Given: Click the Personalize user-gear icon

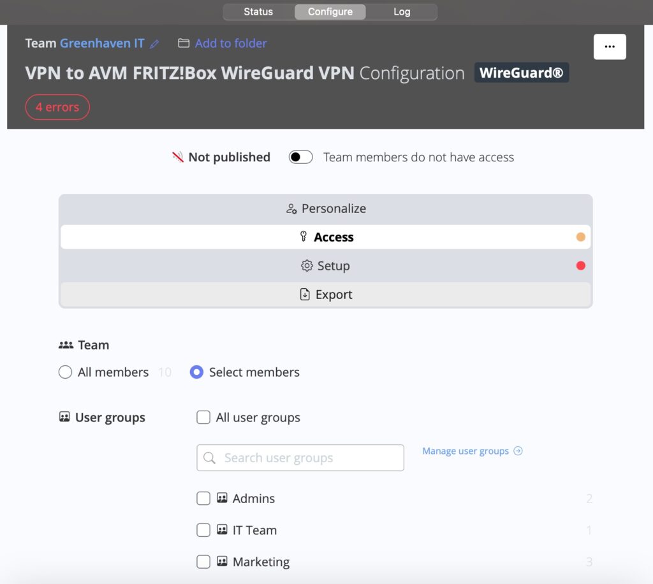Looking at the screenshot, I should pyautogui.click(x=291, y=208).
